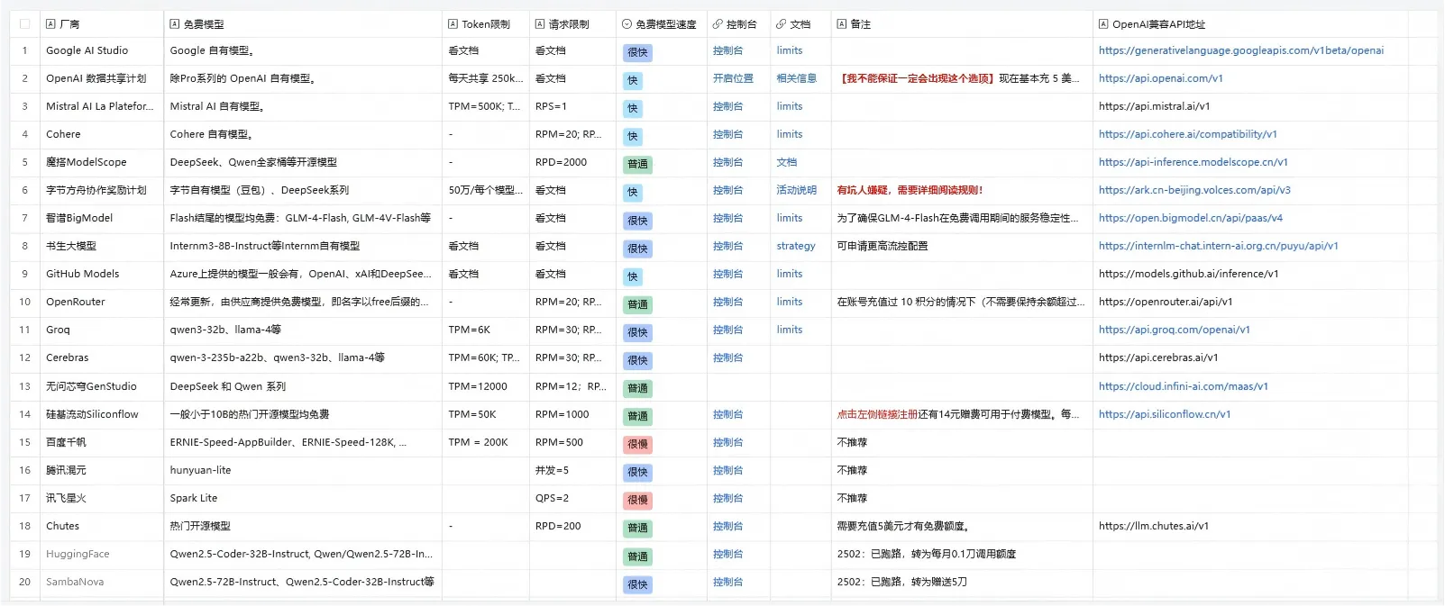Open the limits link for 智谱BigModel
The height and width of the screenshot is (606, 1445).
pos(790,219)
